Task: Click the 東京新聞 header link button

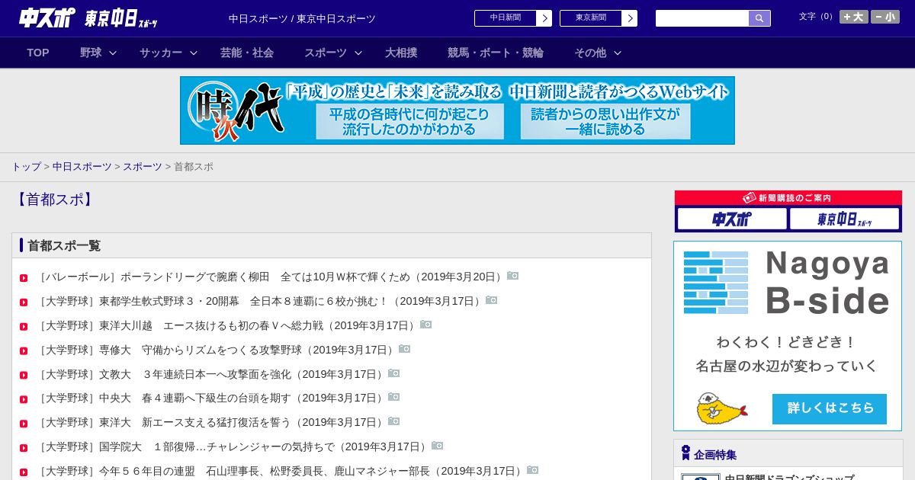Action: tap(591, 18)
